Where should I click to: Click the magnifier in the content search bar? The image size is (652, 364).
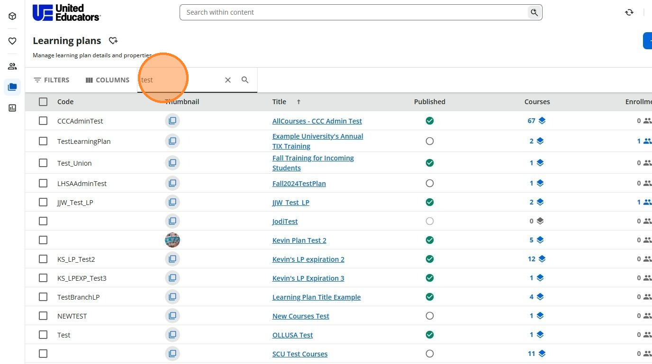(534, 12)
